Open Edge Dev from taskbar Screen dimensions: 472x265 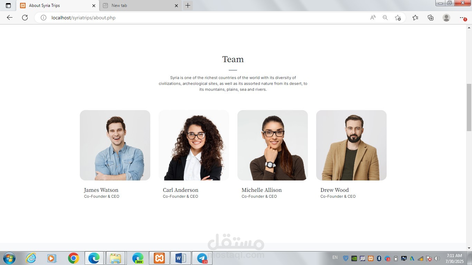tap(138, 258)
